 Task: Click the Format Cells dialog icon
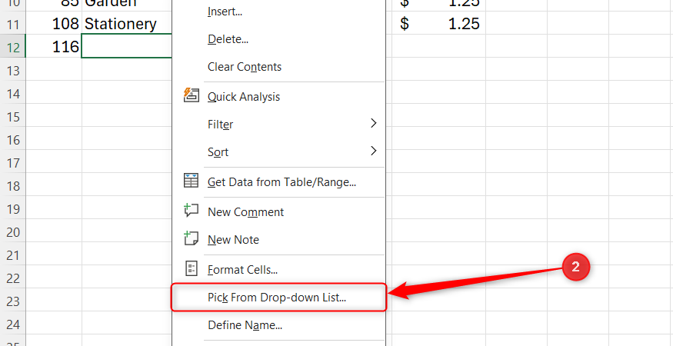tap(191, 269)
